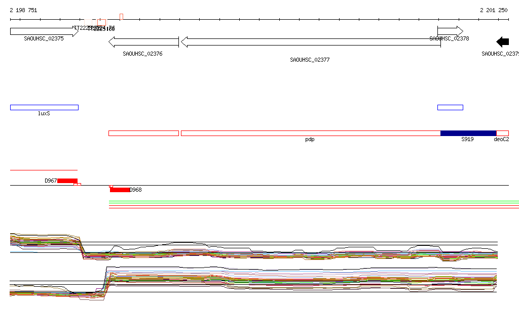Click the solid black arrow for SAOUHSC_02379
519x309 pixels.
(x=502, y=42)
